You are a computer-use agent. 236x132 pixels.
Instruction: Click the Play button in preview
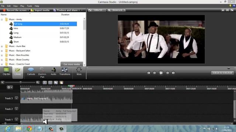(161, 73)
